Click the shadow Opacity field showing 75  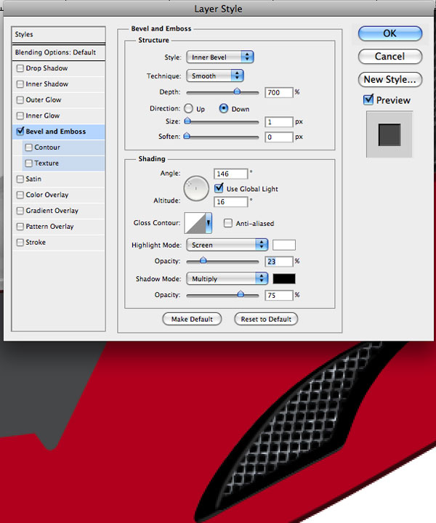coord(279,295)
